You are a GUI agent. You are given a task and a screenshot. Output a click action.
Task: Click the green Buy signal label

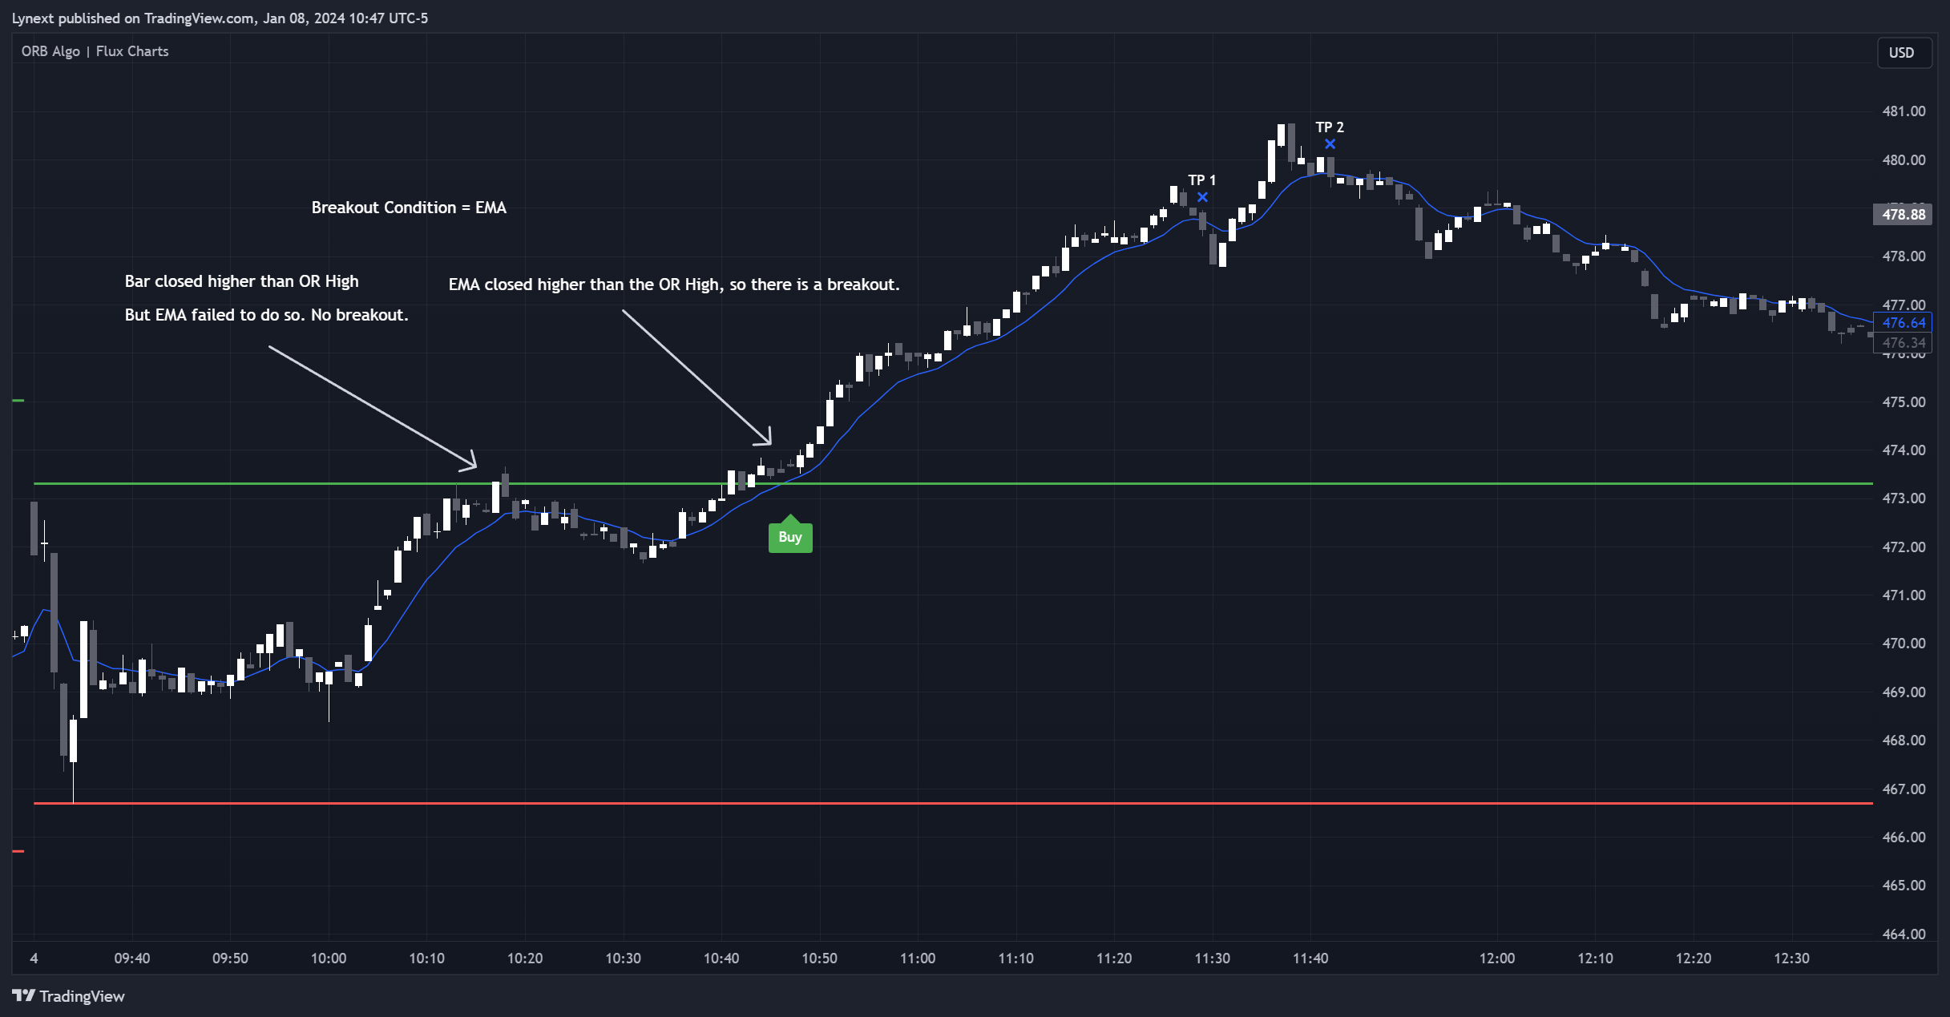point(790,535)
